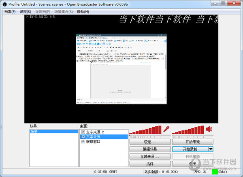Image resolution: width=243 pixels, height=177 pixels.
Task: Adjust the microphone volume level bars
Action: pyautogui.click(x=145, y=130)
